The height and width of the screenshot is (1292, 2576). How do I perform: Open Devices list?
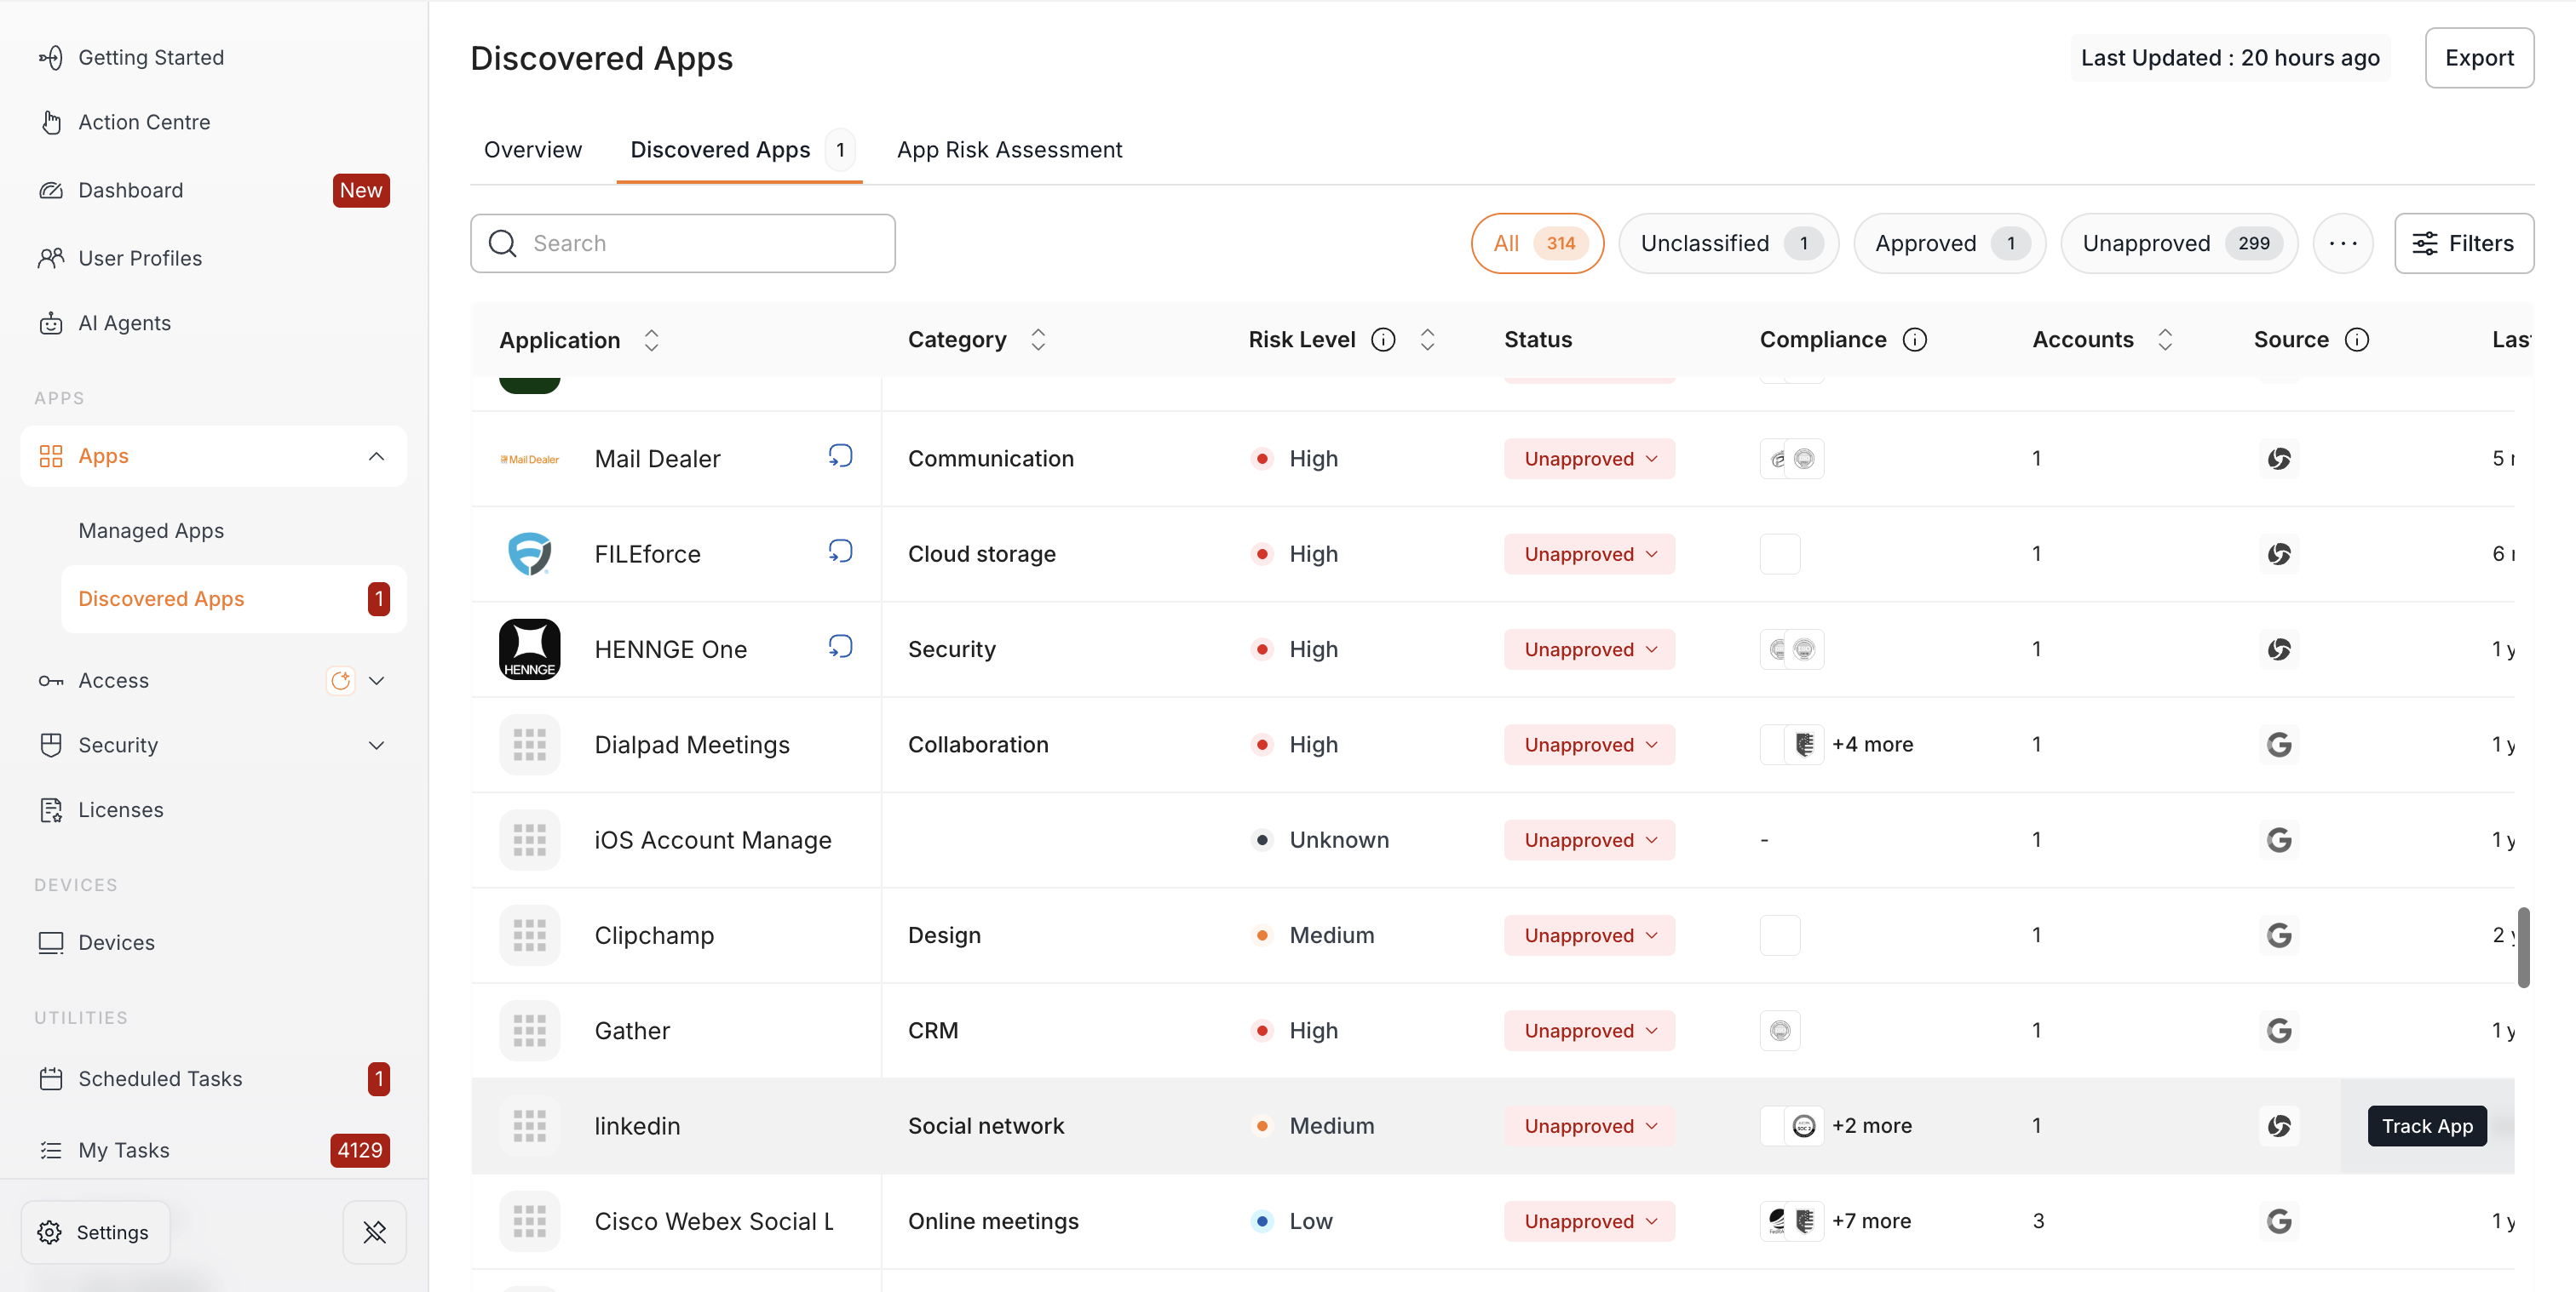coord(96,942)
